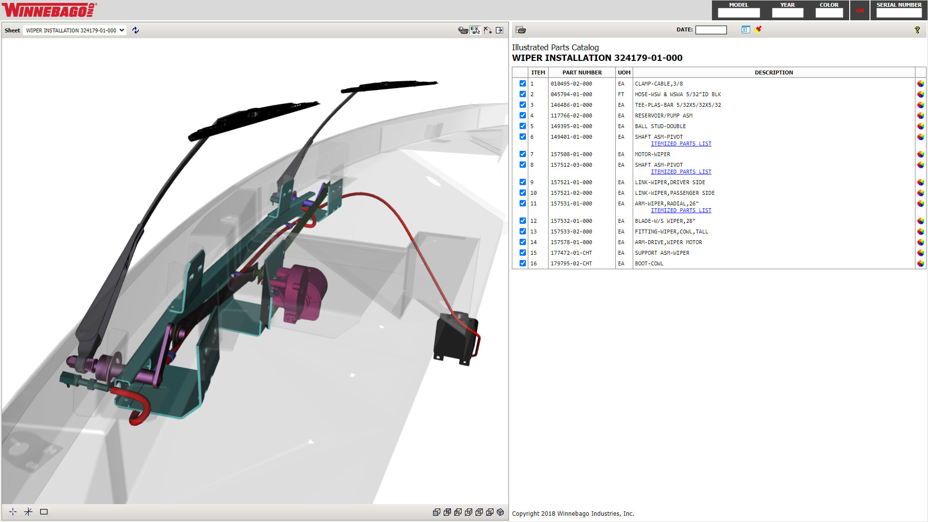Focus the SERIAL NUMBER input field
Screen dimensions: 928x522
pos(899,13)
